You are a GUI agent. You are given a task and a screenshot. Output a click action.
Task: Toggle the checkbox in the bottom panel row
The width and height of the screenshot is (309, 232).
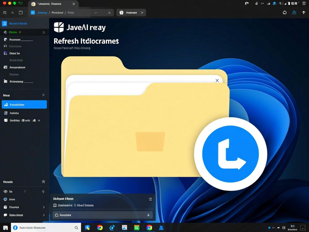[55, 205]
